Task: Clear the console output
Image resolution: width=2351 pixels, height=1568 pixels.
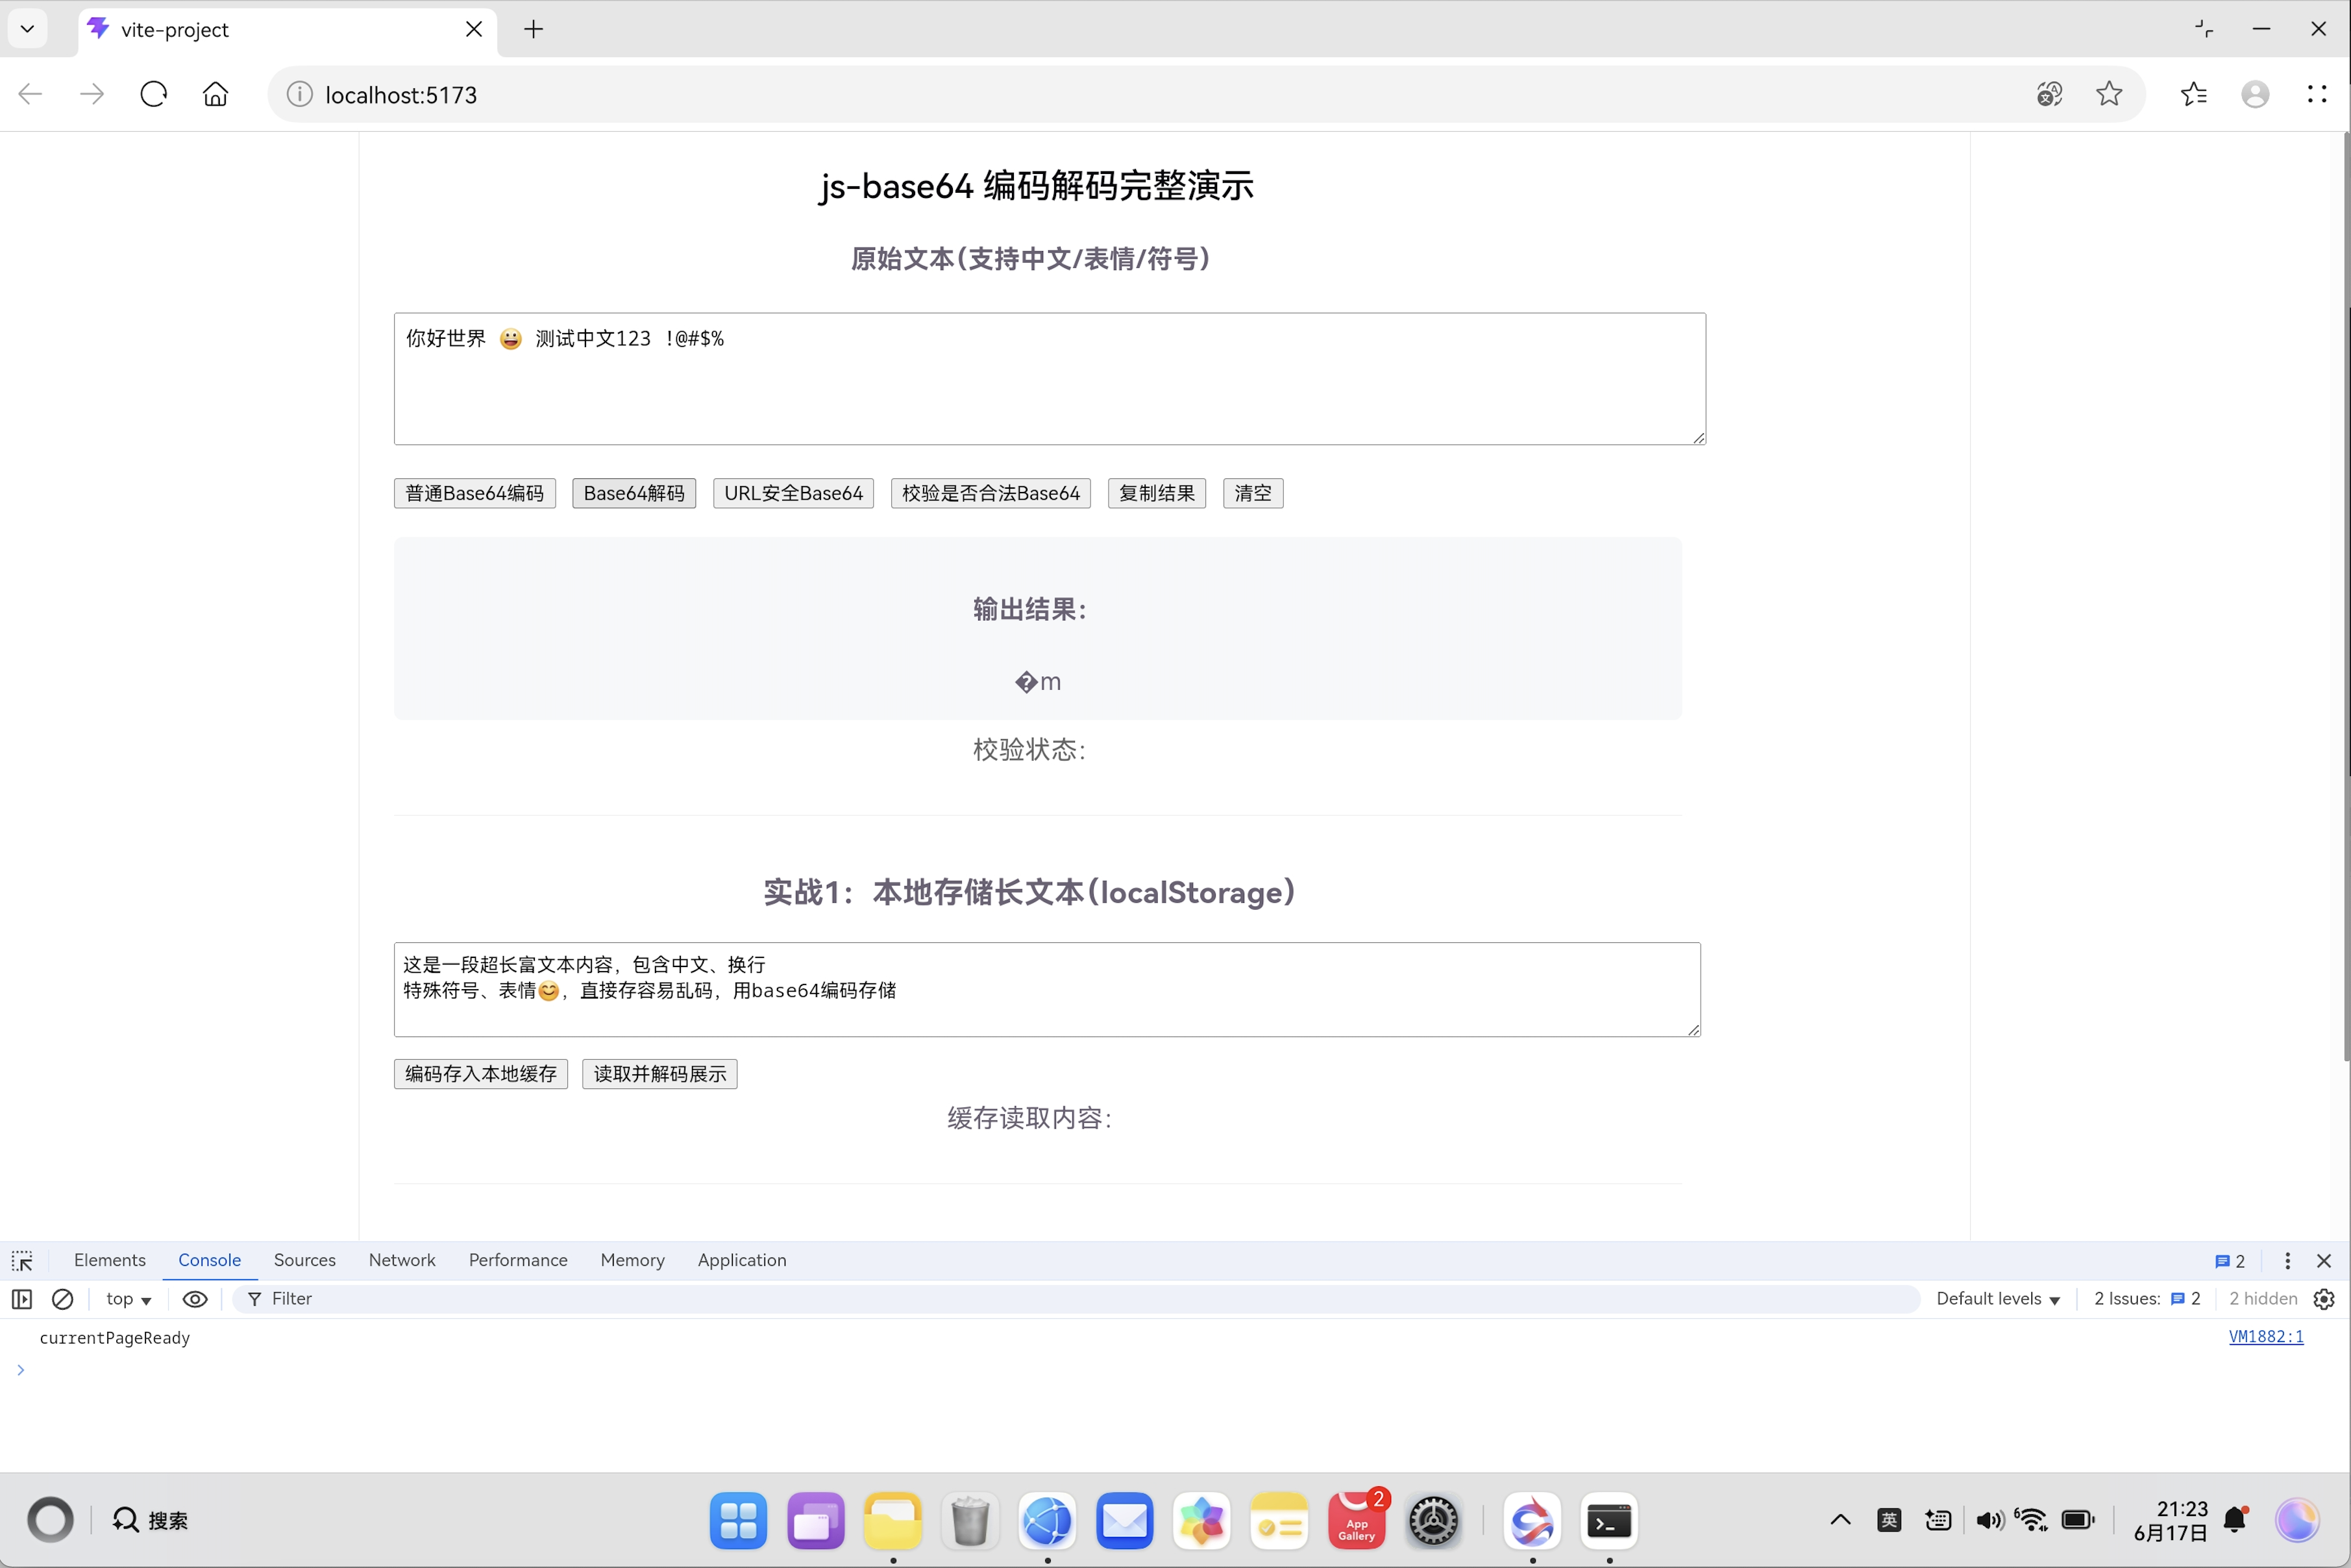Action: tap(62, 1299)
